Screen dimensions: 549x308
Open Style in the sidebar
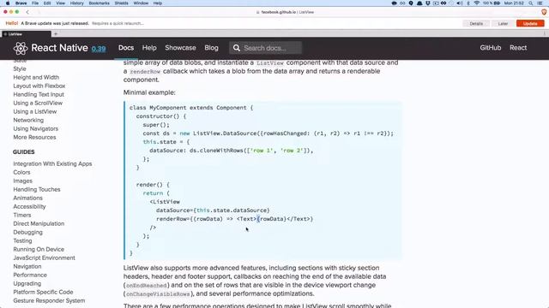pos(20,68)
